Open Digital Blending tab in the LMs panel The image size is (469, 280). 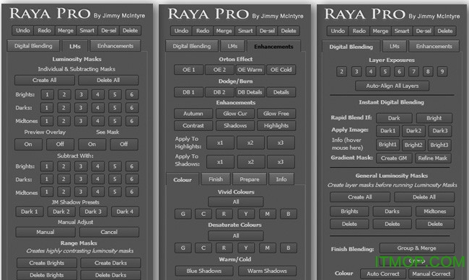pos(33,46)
